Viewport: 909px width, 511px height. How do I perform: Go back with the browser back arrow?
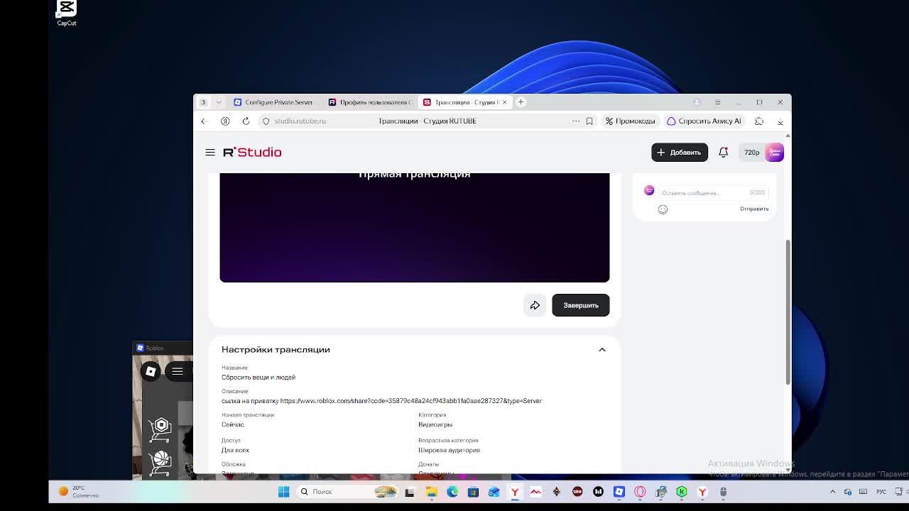coord(203,121)
